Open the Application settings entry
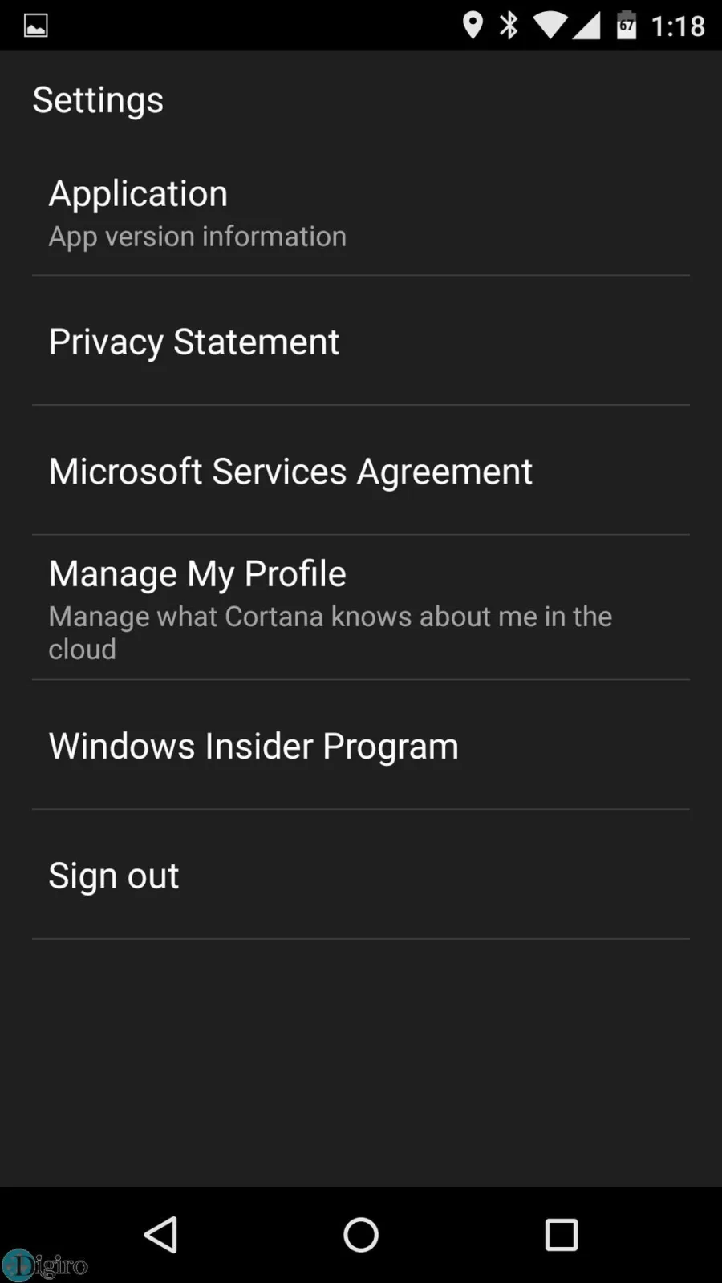 pyautogui.click(x=361, y=212)
